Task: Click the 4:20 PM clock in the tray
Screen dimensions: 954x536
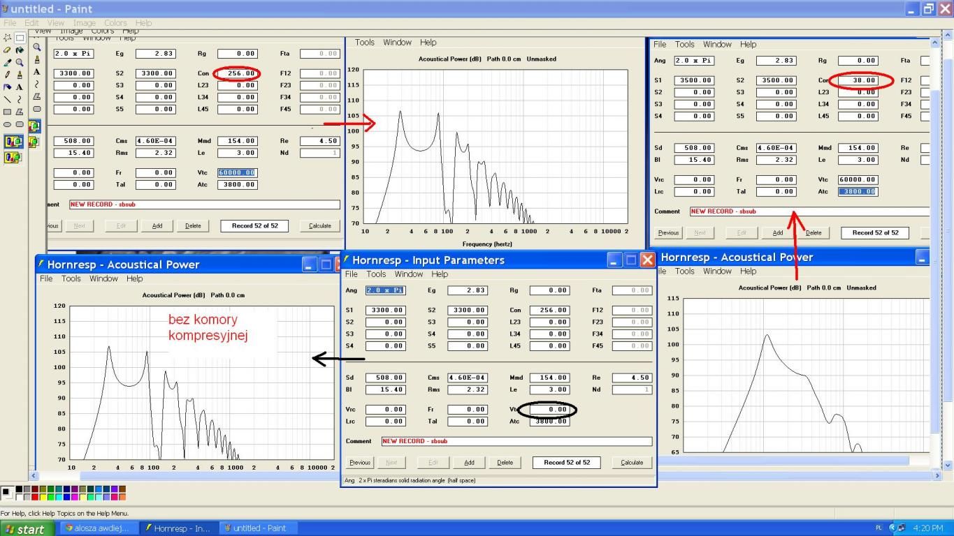Action: 928,528
